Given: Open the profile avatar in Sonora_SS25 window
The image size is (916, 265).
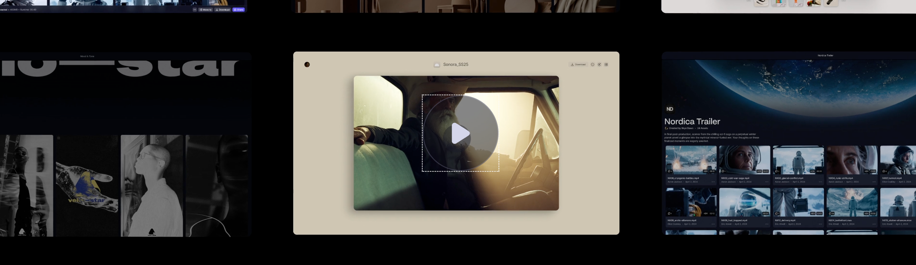Looking at the screenshot, I should pyautogui.click(x=307, y=64).
